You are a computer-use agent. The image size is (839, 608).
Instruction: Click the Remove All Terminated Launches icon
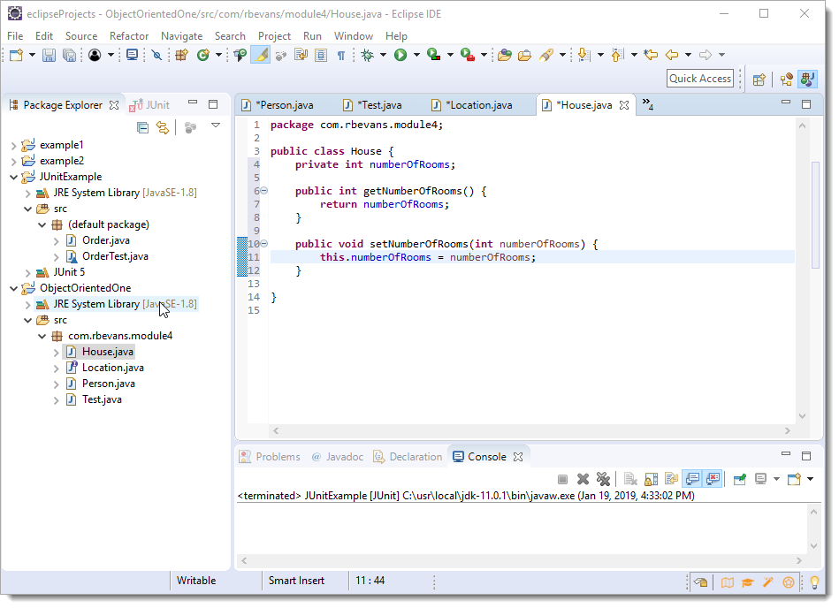(603, 479)
